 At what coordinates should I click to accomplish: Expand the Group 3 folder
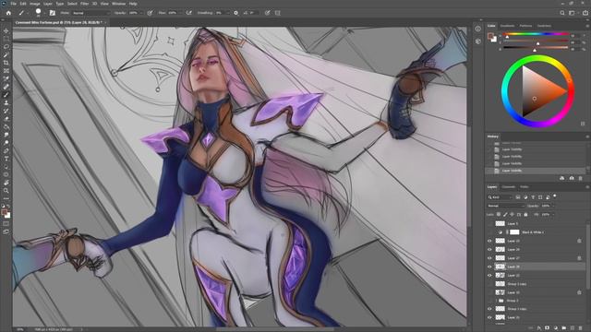click(x=496, y=301)
